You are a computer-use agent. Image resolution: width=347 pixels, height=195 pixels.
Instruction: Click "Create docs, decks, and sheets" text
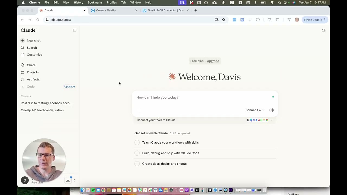[x=164, y=164]
